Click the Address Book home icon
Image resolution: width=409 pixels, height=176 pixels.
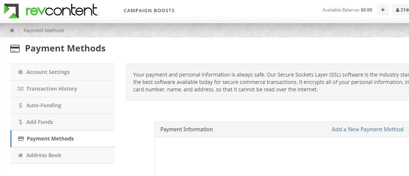[x=21, y=155]
